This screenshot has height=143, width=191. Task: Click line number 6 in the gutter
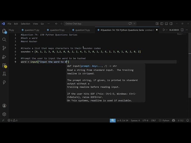point(15,52)
